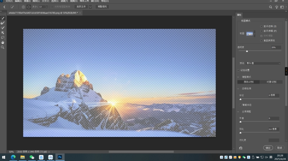Collapse the 边缘检测 section
The width and height of the screenshot is (288, 161).
(238, 88)
